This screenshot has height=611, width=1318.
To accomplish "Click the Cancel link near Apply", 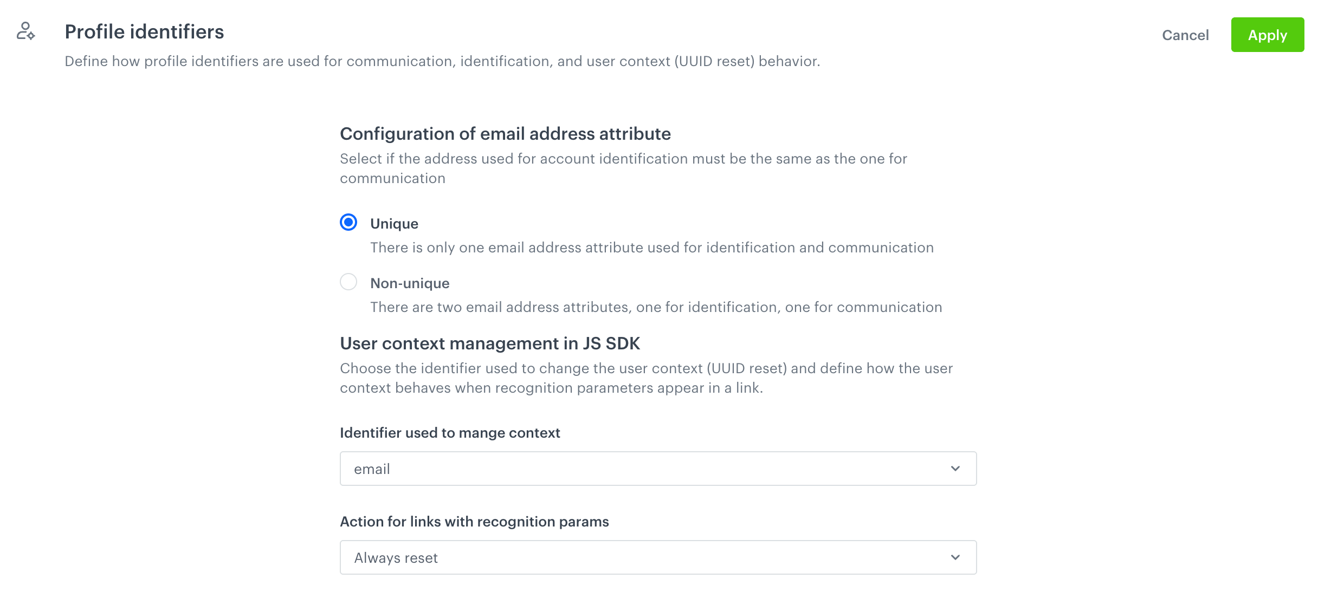I will [1185, 35].
